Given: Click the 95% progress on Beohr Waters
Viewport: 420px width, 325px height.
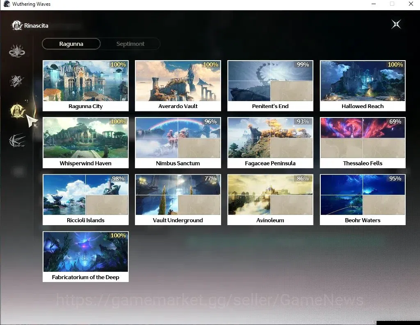Looking at the screenshot, I should point(395,178).
